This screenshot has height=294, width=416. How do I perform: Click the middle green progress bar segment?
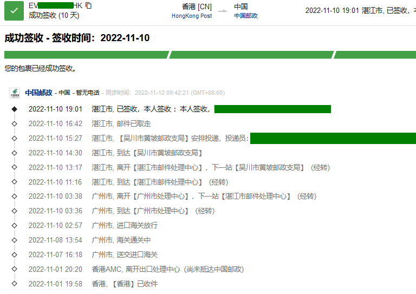click(x=251, y=55)
